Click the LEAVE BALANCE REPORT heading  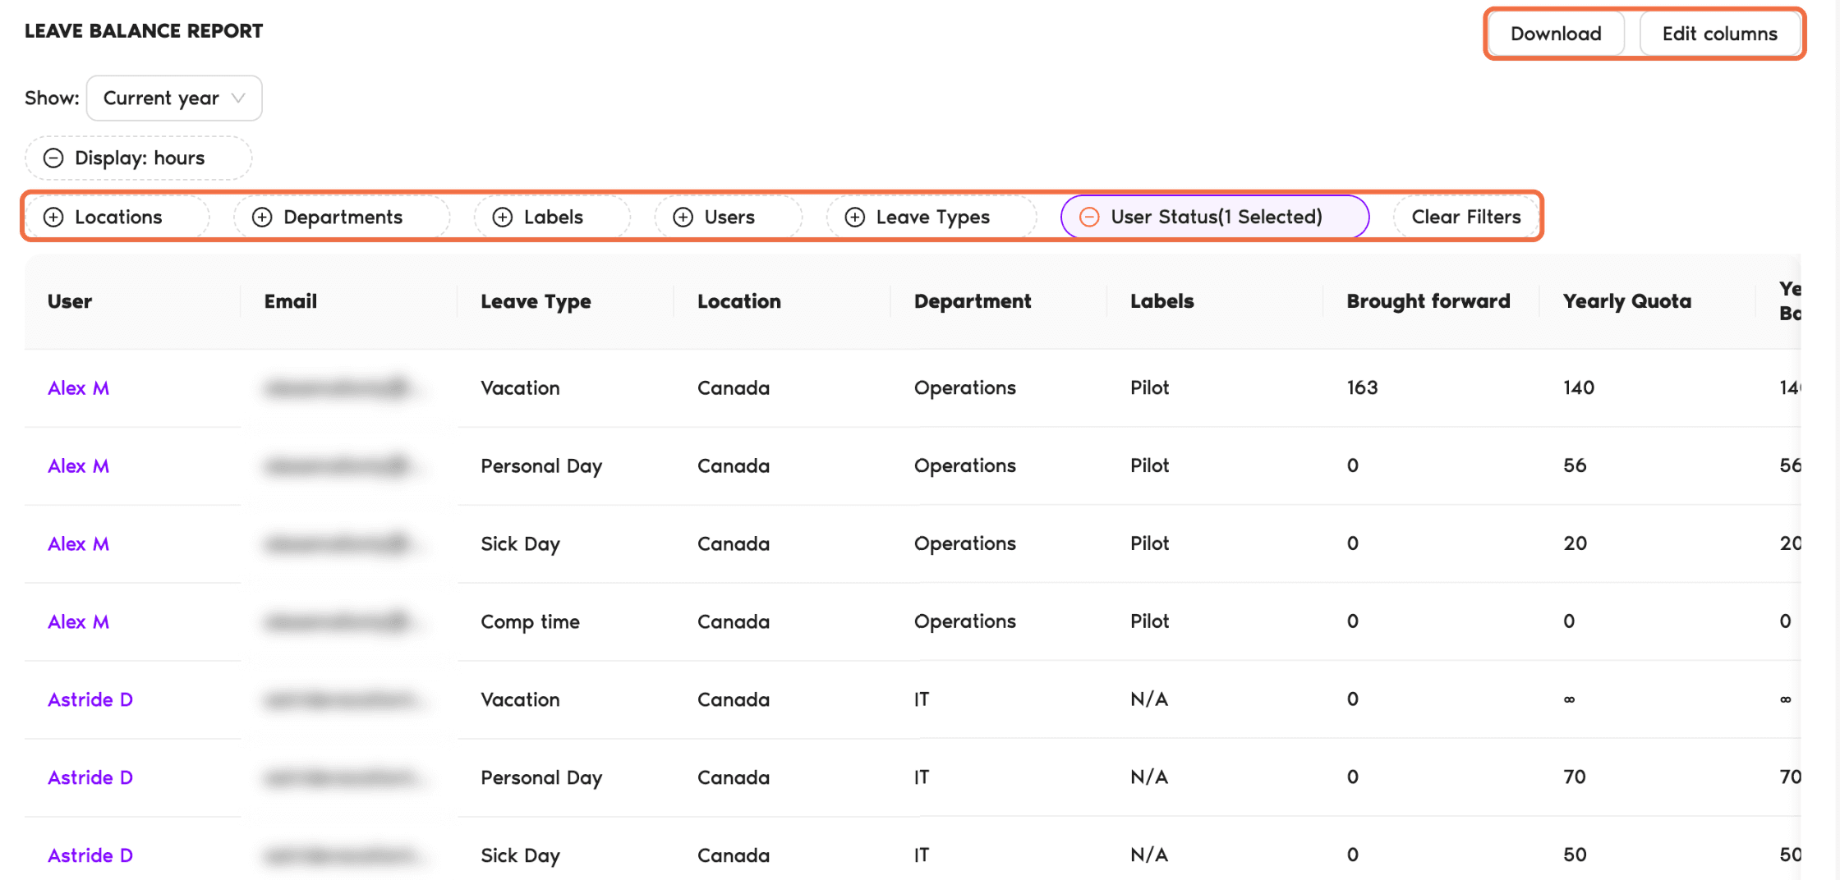(144, 31)
